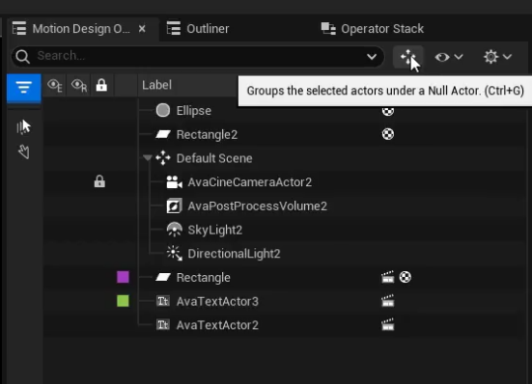This screenshot has width=532, height=384.
Task: Collapse the Default Scene tree node
Action: point(148,157)
